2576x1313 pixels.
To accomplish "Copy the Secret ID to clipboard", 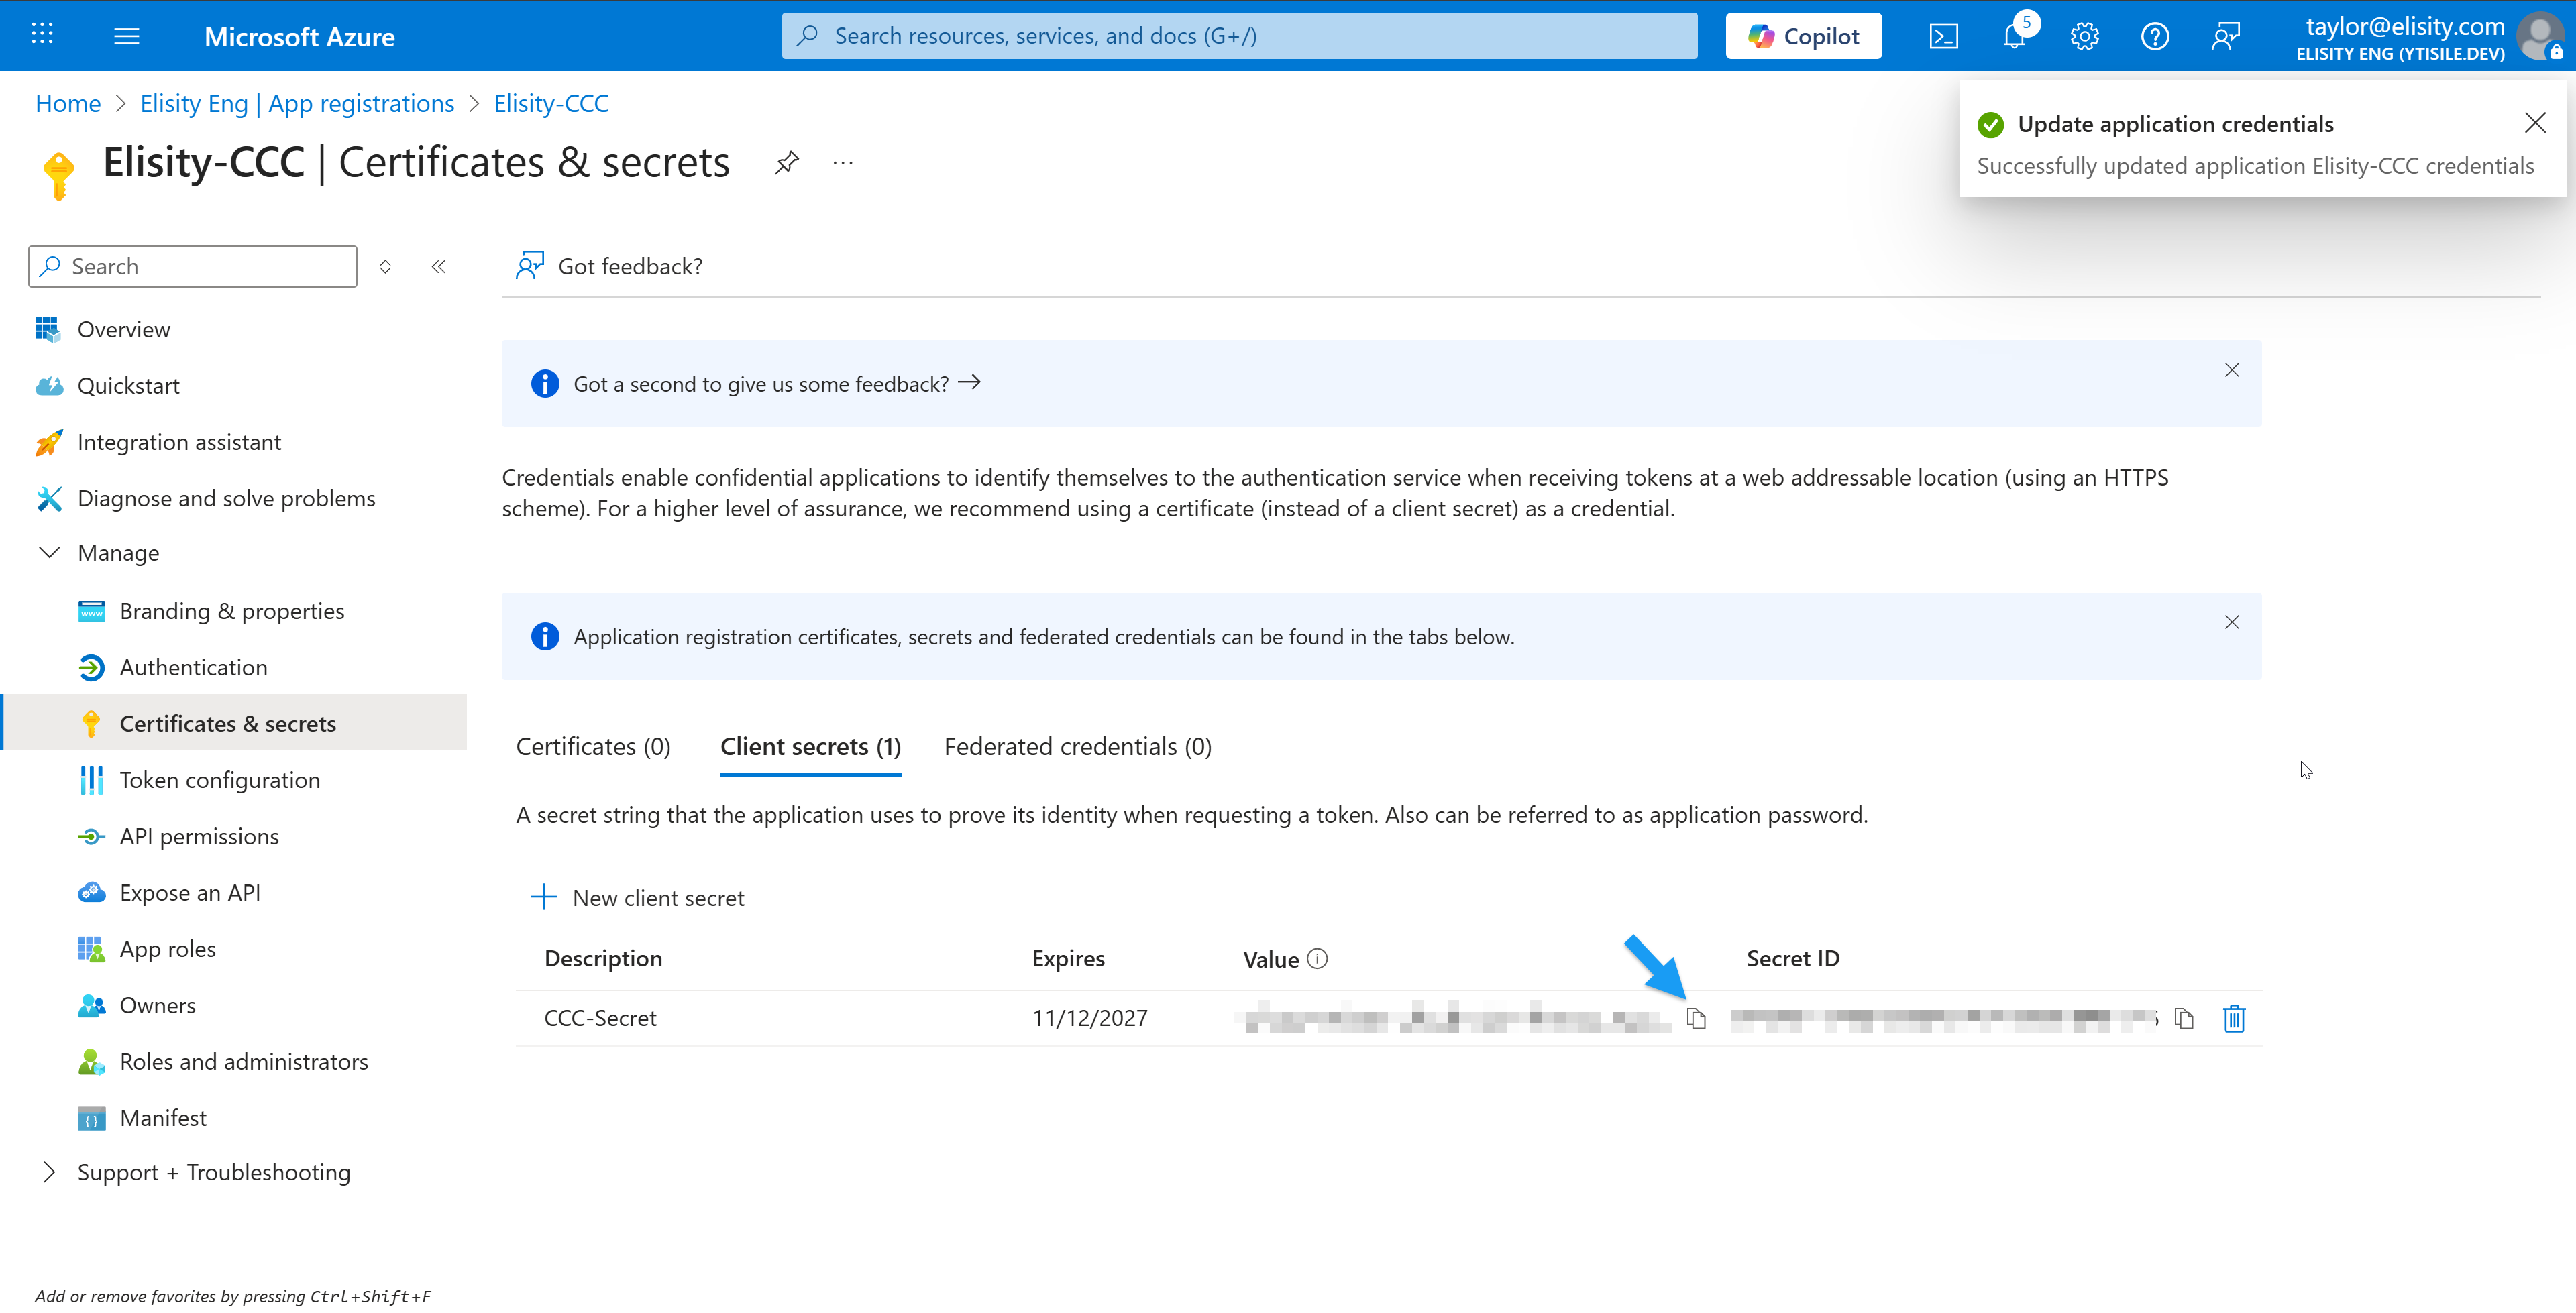I will [2184, 1018].
